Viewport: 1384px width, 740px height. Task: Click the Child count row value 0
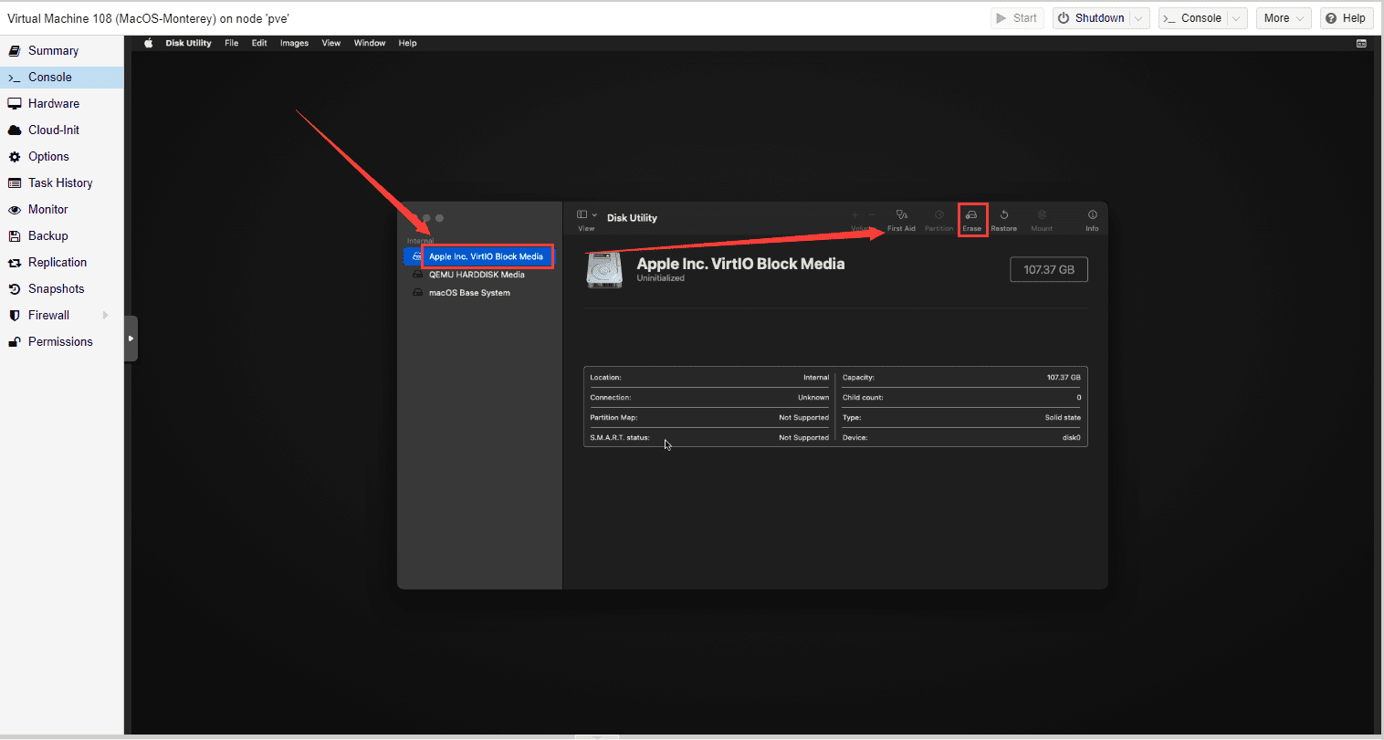pos(1078,397)
